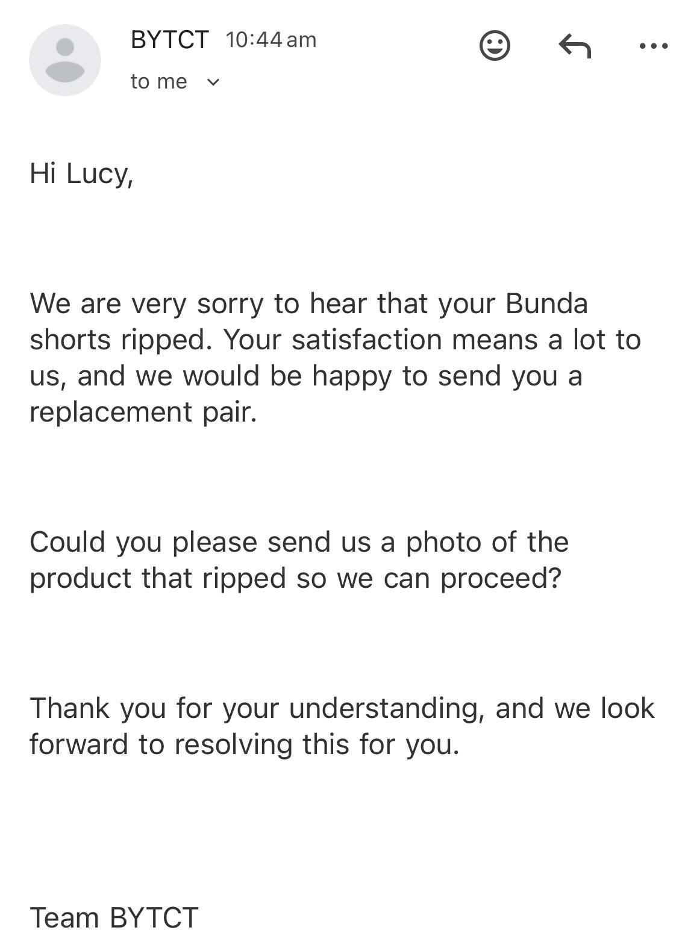Screen dimensions: 685x948
Task: Tap the 10:44 am timestamp
Action: pyautogui.click(x=271, y=40)
